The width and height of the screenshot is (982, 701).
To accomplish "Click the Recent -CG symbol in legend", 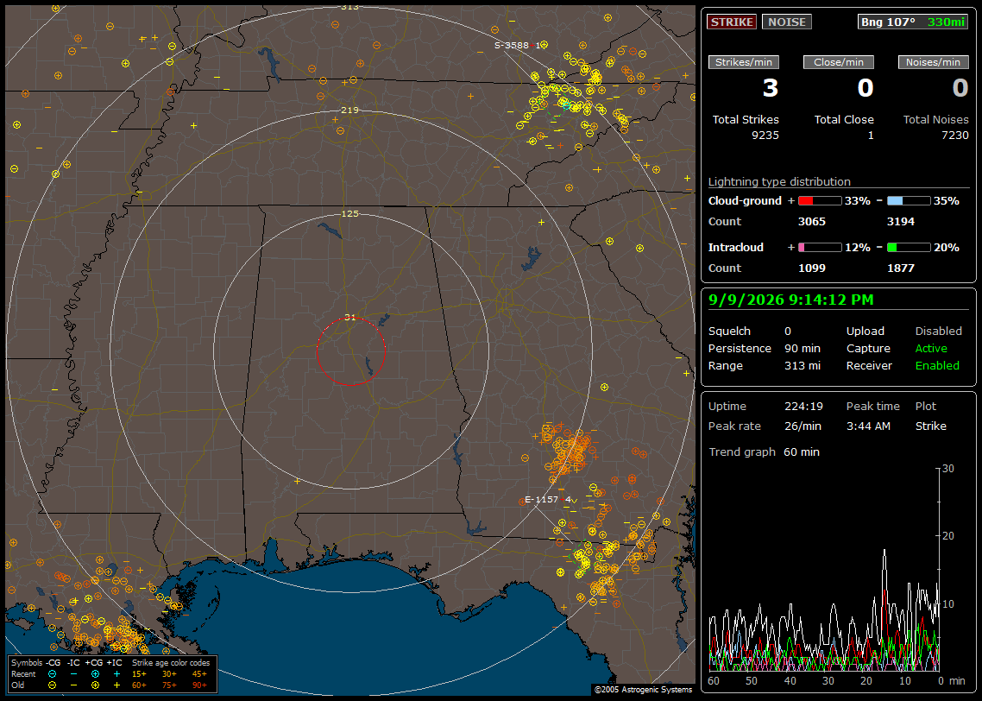I will [52, 674].
